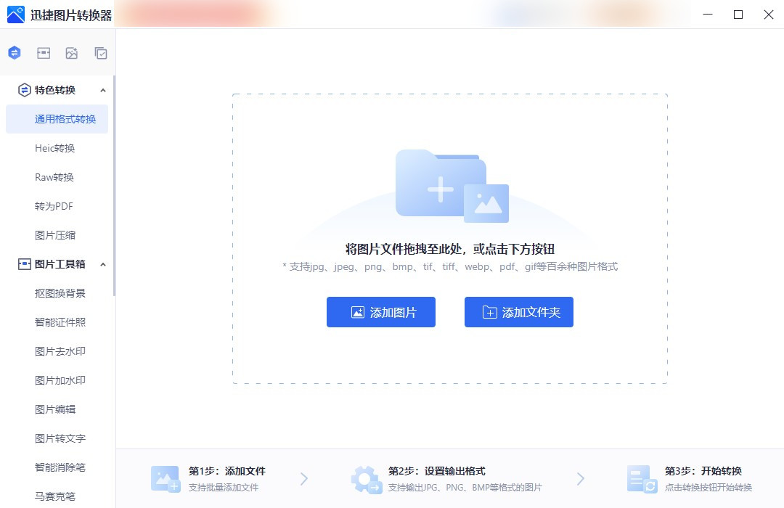Collapse the 特色转换 section

tap(103, 90)
